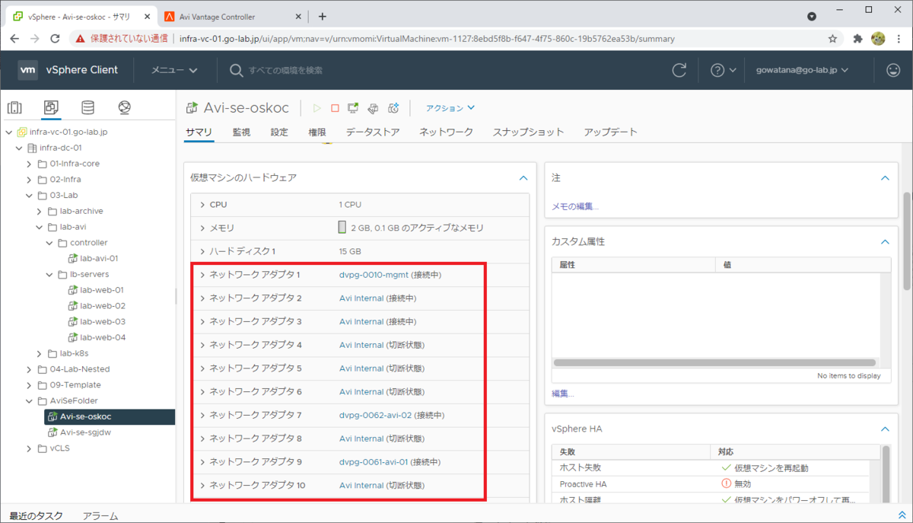Click browser reload button
Viewport: 913px width, 523px height.
[55, 38]
